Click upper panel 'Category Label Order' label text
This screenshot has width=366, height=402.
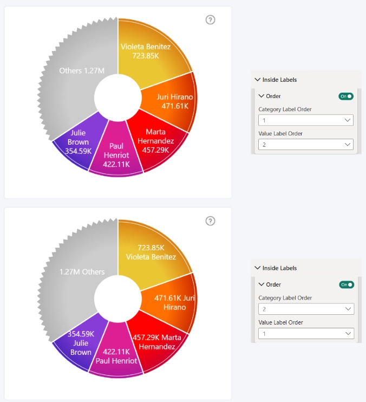coord(285,109)
